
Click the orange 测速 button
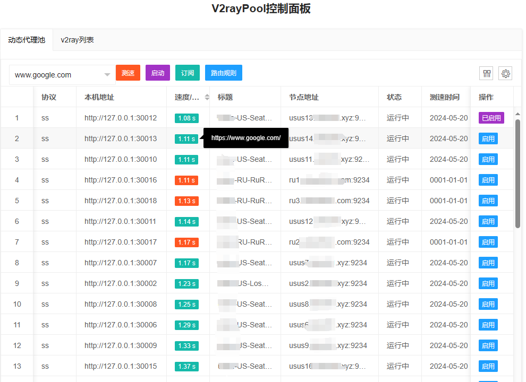128,73
